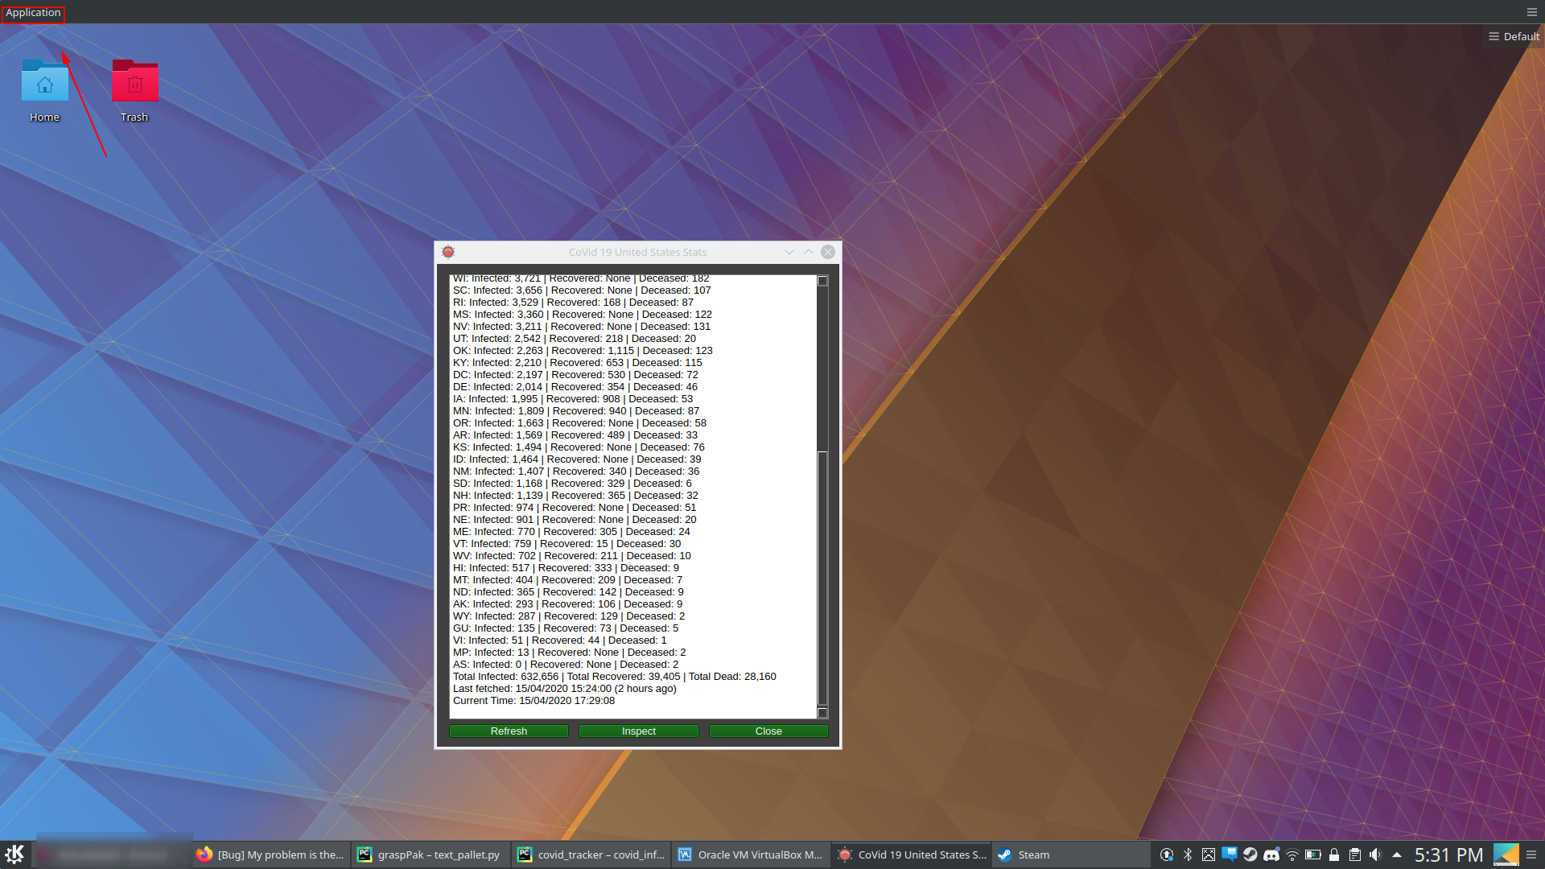Click the clipboard tray icon
The width and height of the screenshot is (1545, 869).
click(1355, 855)
